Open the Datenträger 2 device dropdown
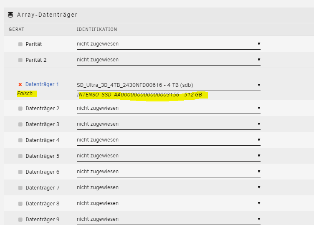The height and width of the screenshot is (225, 314). click(169, 108)
